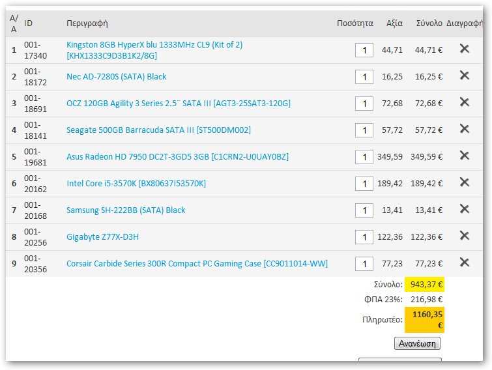
Task: Focus quantity field for Samsung SH-222BB
Action: tap(364, 210)
